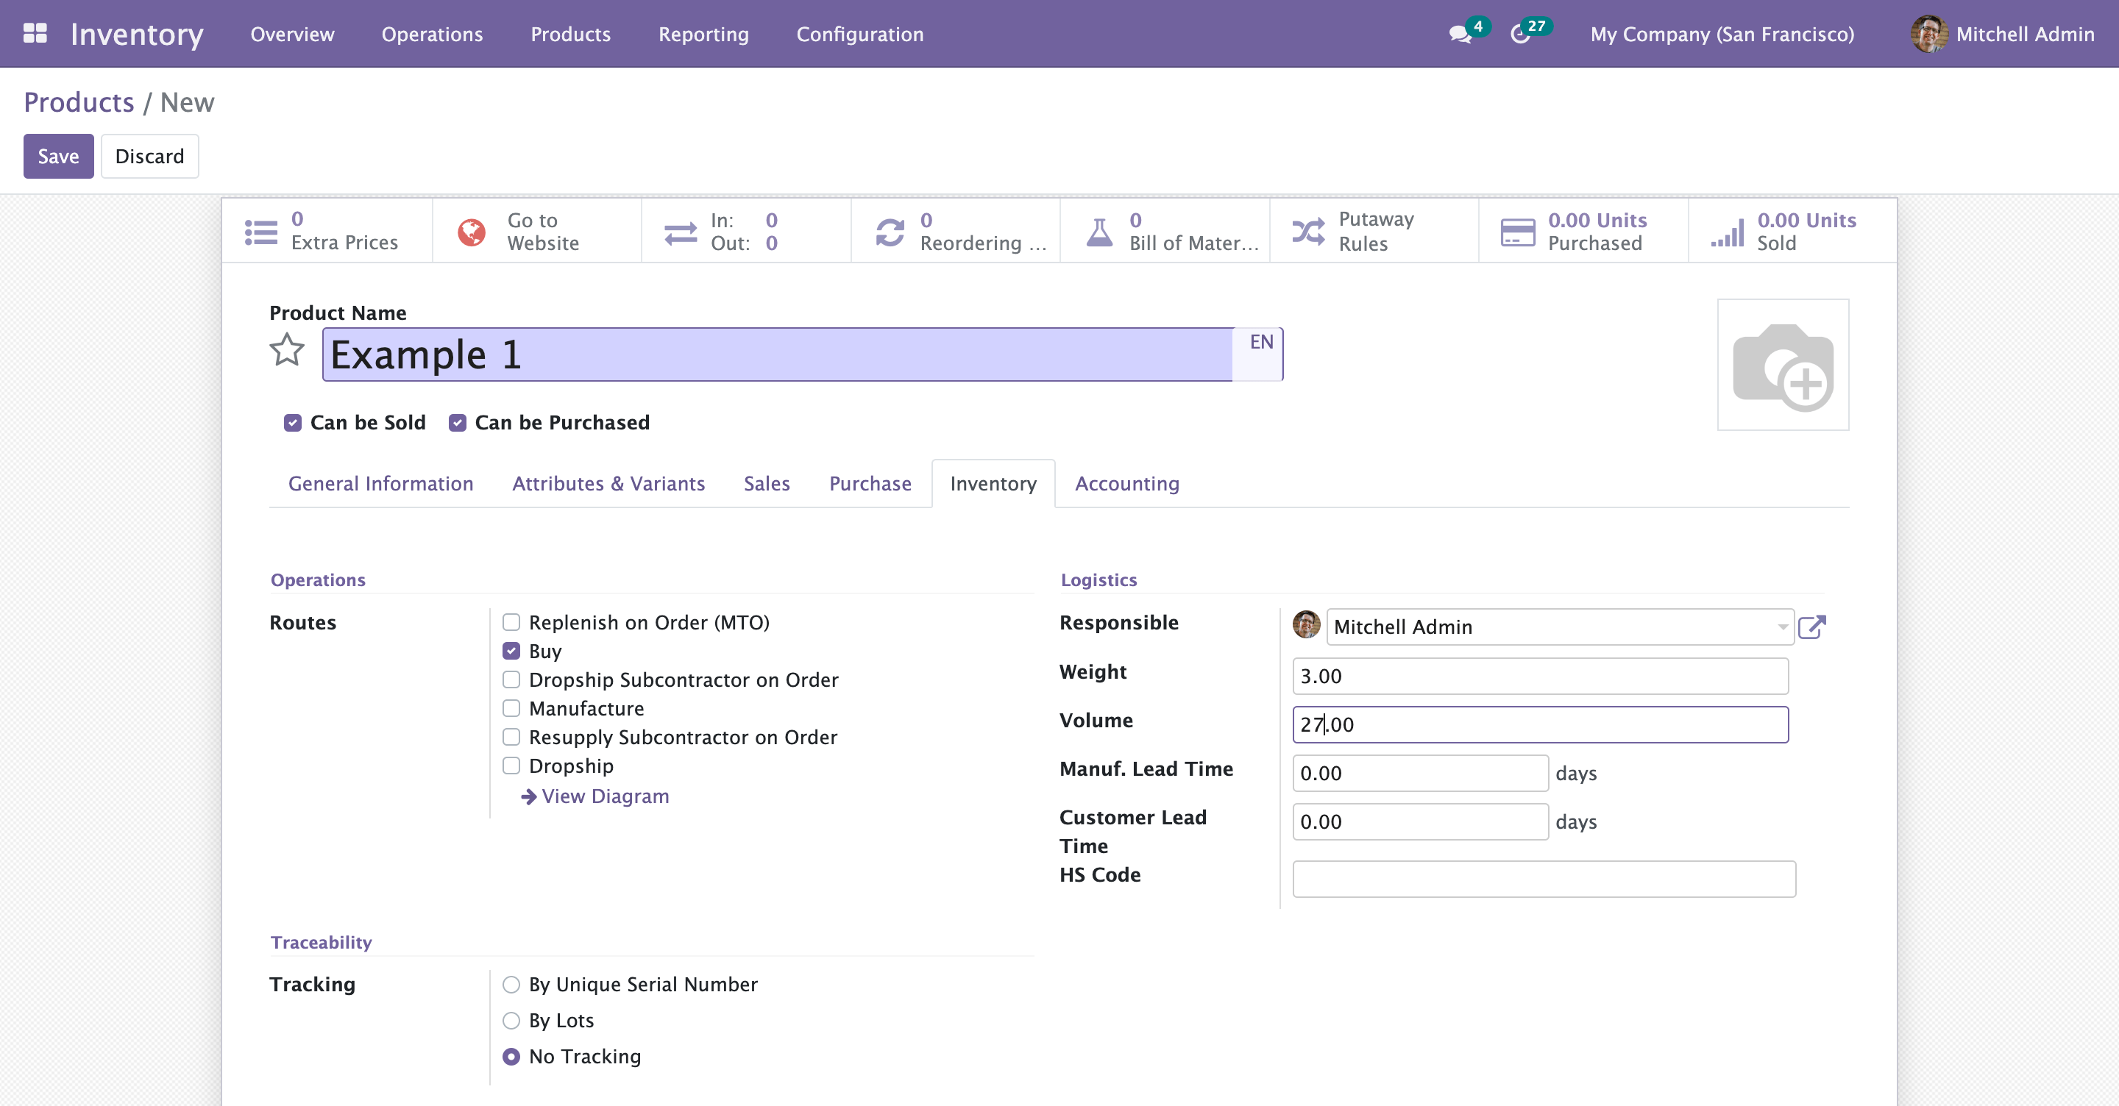Open external link icon beside Responsible
Viewport: 2119px width, 1106px height.
(1811, 627)
